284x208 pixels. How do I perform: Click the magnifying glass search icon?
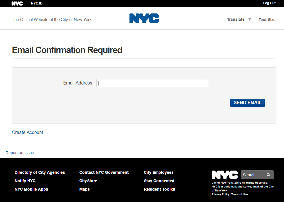[x=269, y=175]
